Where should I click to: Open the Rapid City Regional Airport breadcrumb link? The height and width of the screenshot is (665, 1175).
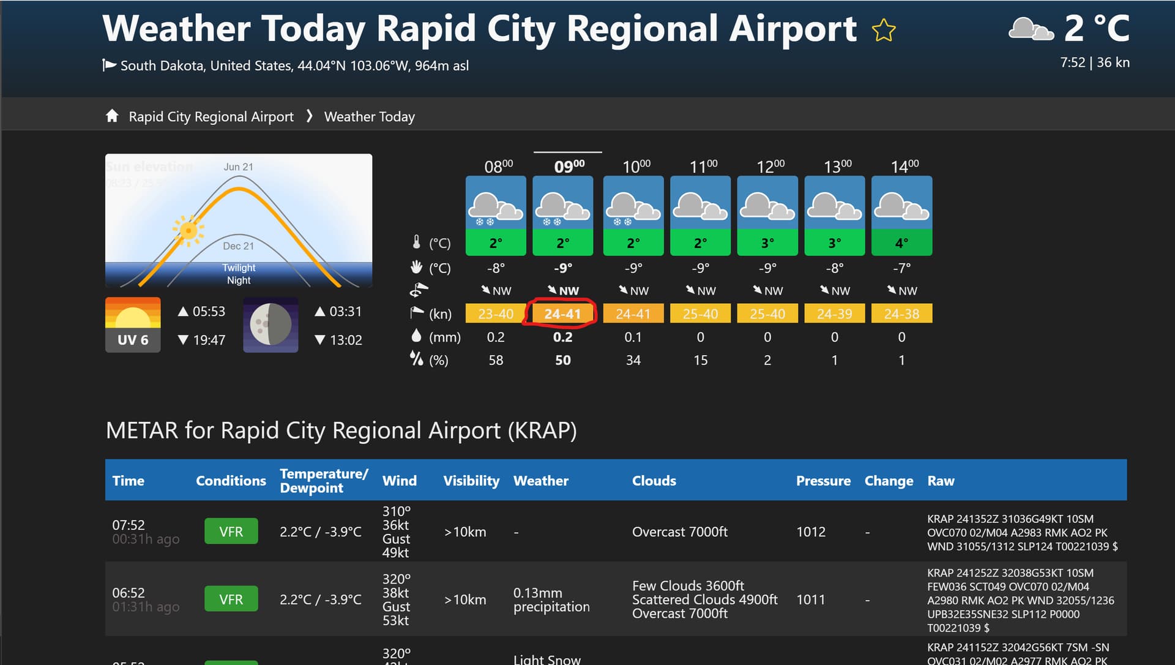(210, 116)
